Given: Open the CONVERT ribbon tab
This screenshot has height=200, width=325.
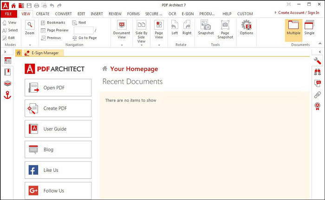Looking at the screenshot, I should pyautogui.click(x=63, y=14).
